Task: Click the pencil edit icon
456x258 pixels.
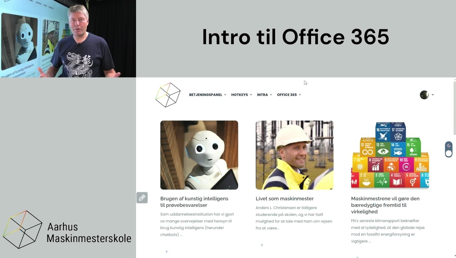Action: [142, 198]
